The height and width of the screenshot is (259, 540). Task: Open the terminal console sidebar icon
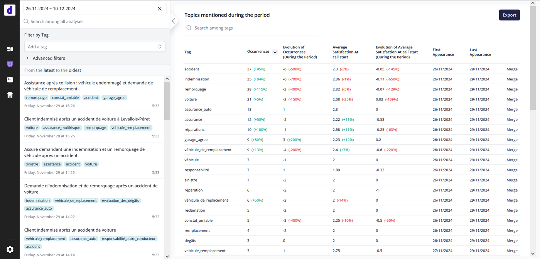click(10, 80)
